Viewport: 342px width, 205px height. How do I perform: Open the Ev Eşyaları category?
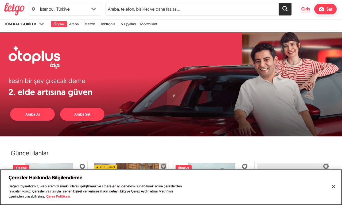click(127, 24)
